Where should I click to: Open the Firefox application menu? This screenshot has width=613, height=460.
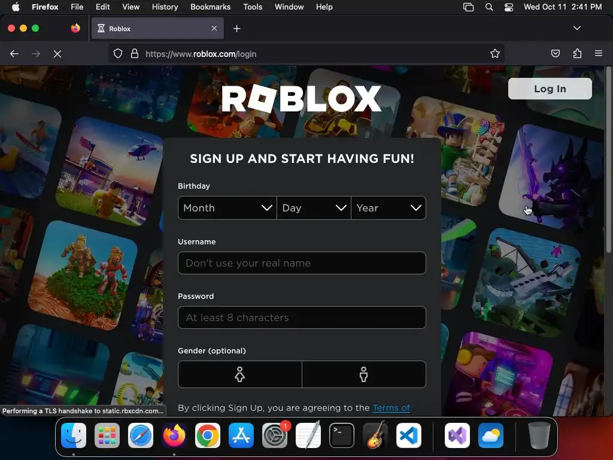coord(45,7)
